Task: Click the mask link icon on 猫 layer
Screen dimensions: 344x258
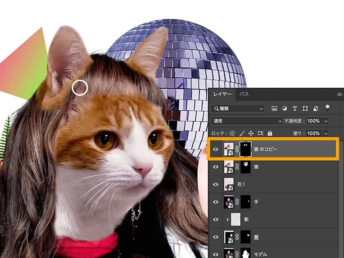Action: [x=237, y=167]
